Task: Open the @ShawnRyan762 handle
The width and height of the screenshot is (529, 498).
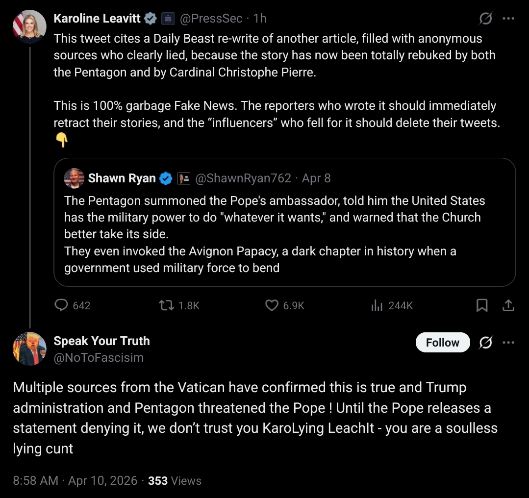Action: click(x=243, y=178)
